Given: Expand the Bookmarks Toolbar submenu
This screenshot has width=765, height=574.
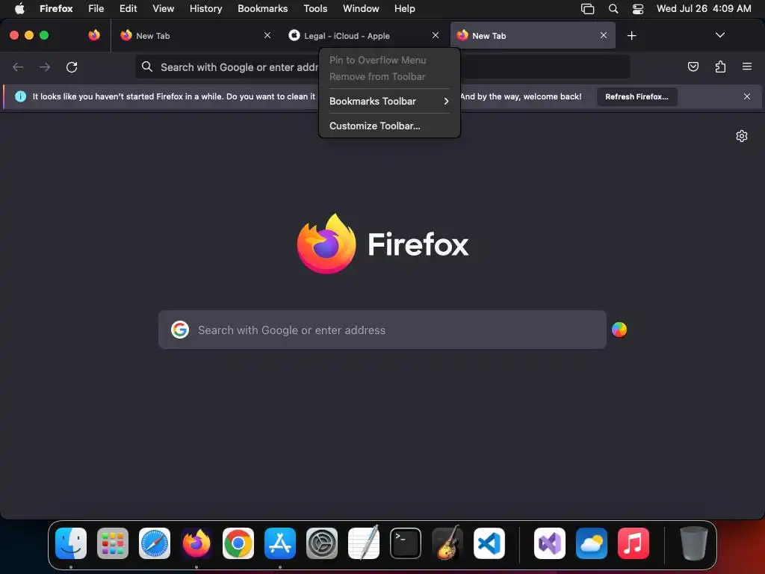Looking at the screenshot, I should tap(389, 101).
